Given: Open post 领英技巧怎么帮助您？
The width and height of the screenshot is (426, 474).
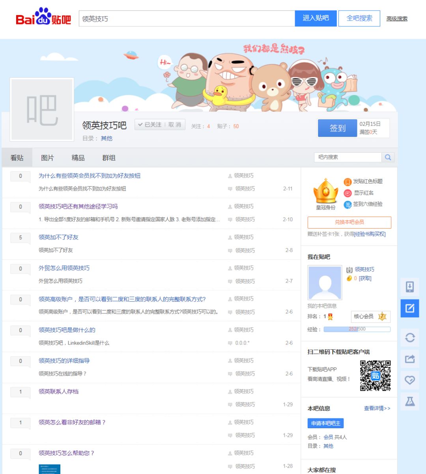Looking at the screenshot, I should [x=67, y=453].
